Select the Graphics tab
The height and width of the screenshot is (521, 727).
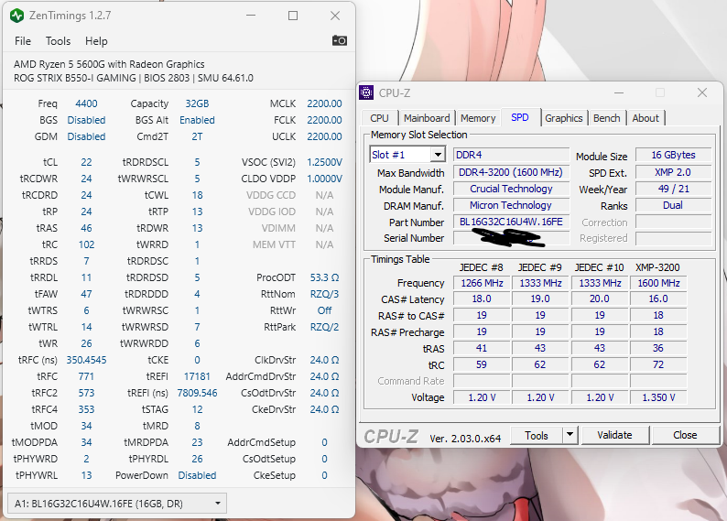tap(563, 118)
